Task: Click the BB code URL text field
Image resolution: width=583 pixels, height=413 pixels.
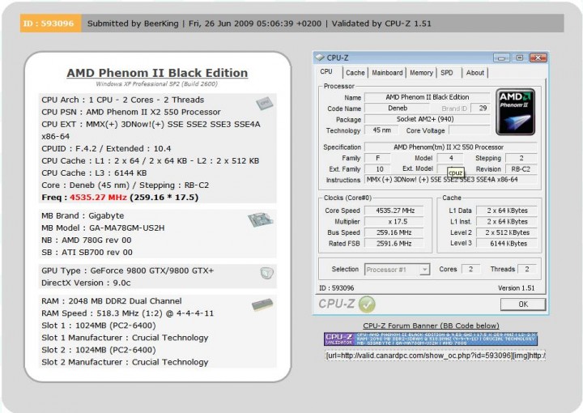Action: (436, 356)
